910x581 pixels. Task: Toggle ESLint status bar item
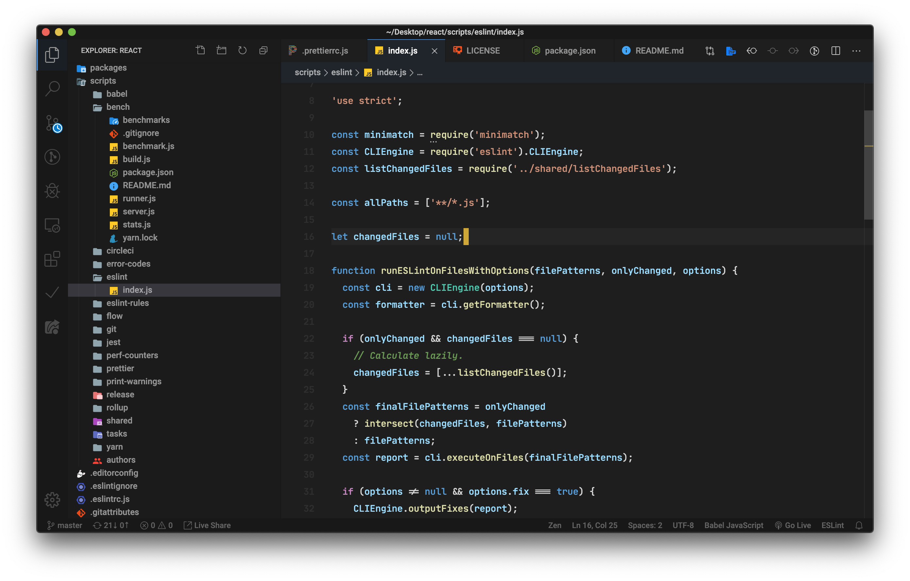coord(832,525)
